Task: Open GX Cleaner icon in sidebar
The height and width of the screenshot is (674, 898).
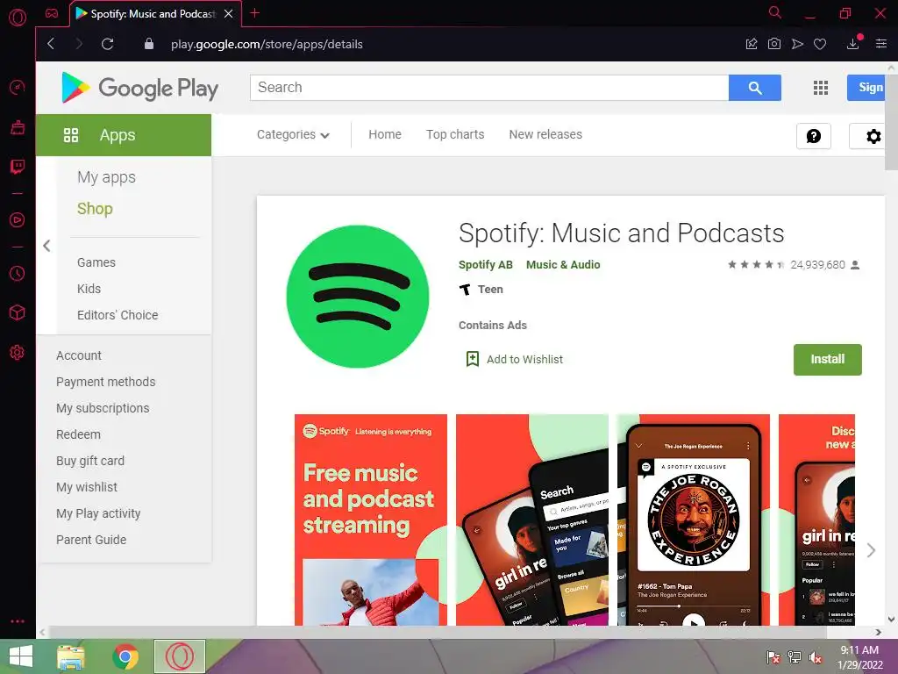Action: [18, 127]
